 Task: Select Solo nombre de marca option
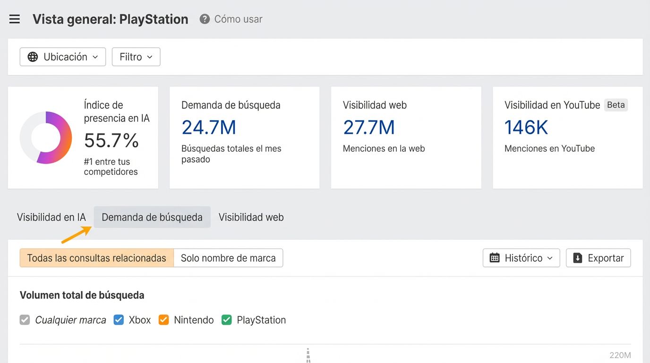coord(228,258)
